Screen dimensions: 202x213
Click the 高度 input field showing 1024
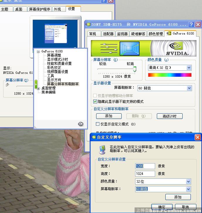[145, 174]
